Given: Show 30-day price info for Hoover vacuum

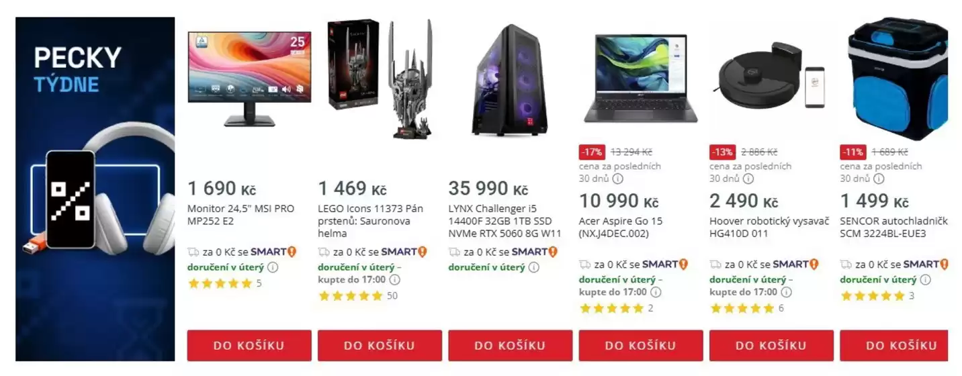Looking at the screenshot, I should pyautogui.click(x=748, y=179).
